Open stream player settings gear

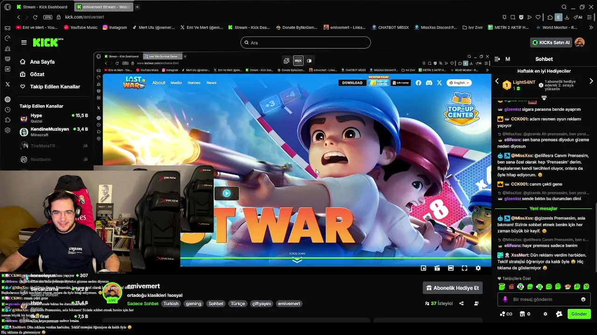(x=478, y=268)
